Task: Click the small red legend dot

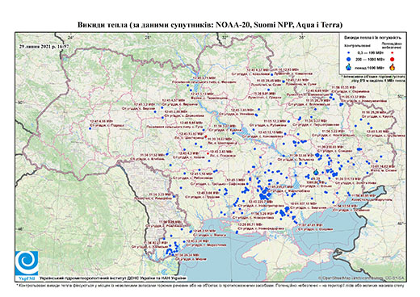Action: pyautogui.click(x=392, y=52)
